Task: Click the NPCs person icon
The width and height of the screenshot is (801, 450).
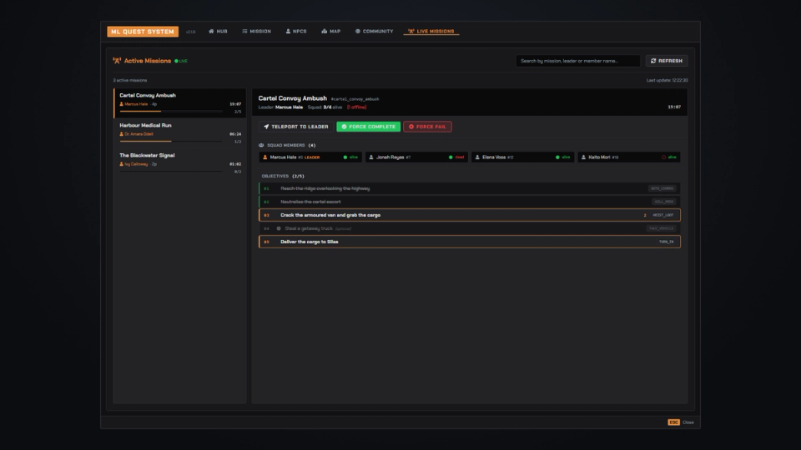Action: [288, 31]
